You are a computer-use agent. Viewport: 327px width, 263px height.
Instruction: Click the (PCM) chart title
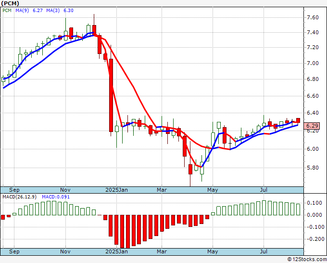pos(10,3)
